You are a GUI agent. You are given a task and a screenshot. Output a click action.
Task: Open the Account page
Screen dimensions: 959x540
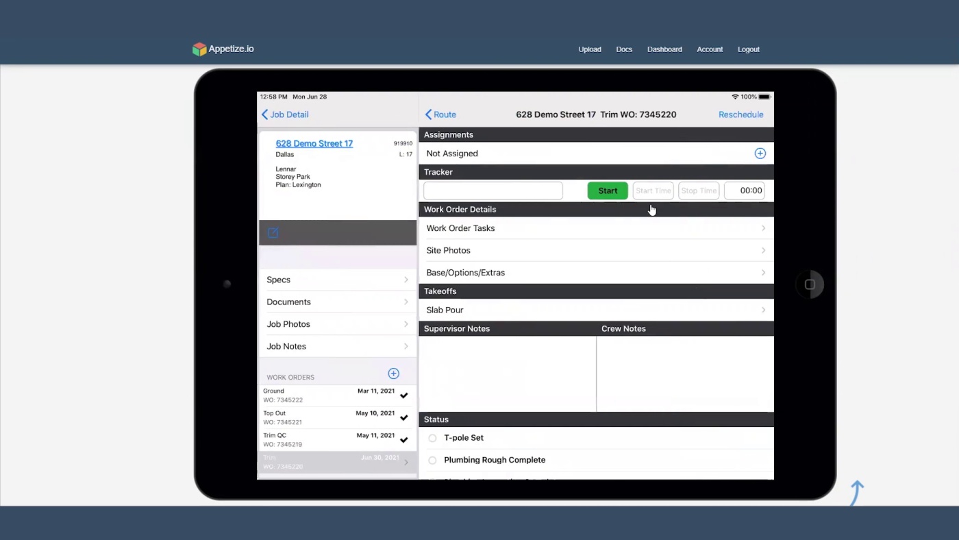710,49
